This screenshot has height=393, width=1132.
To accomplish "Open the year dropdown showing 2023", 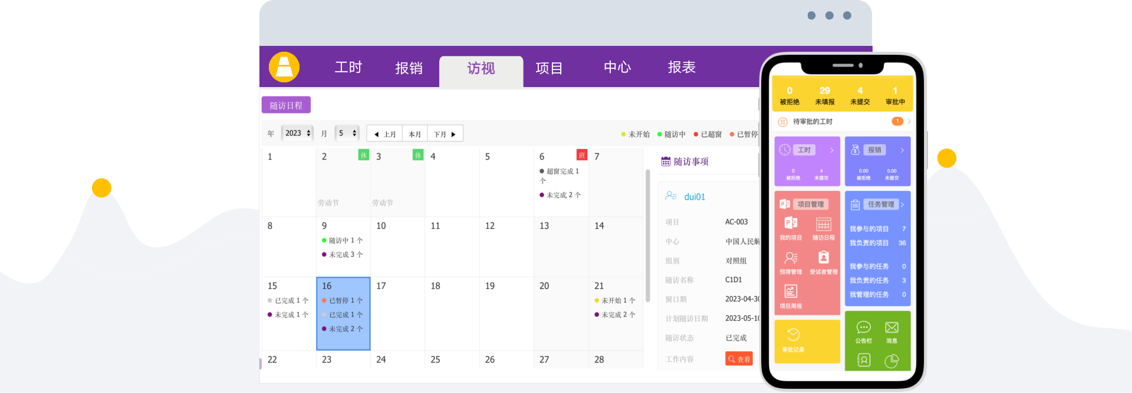I will pos(297,134).
